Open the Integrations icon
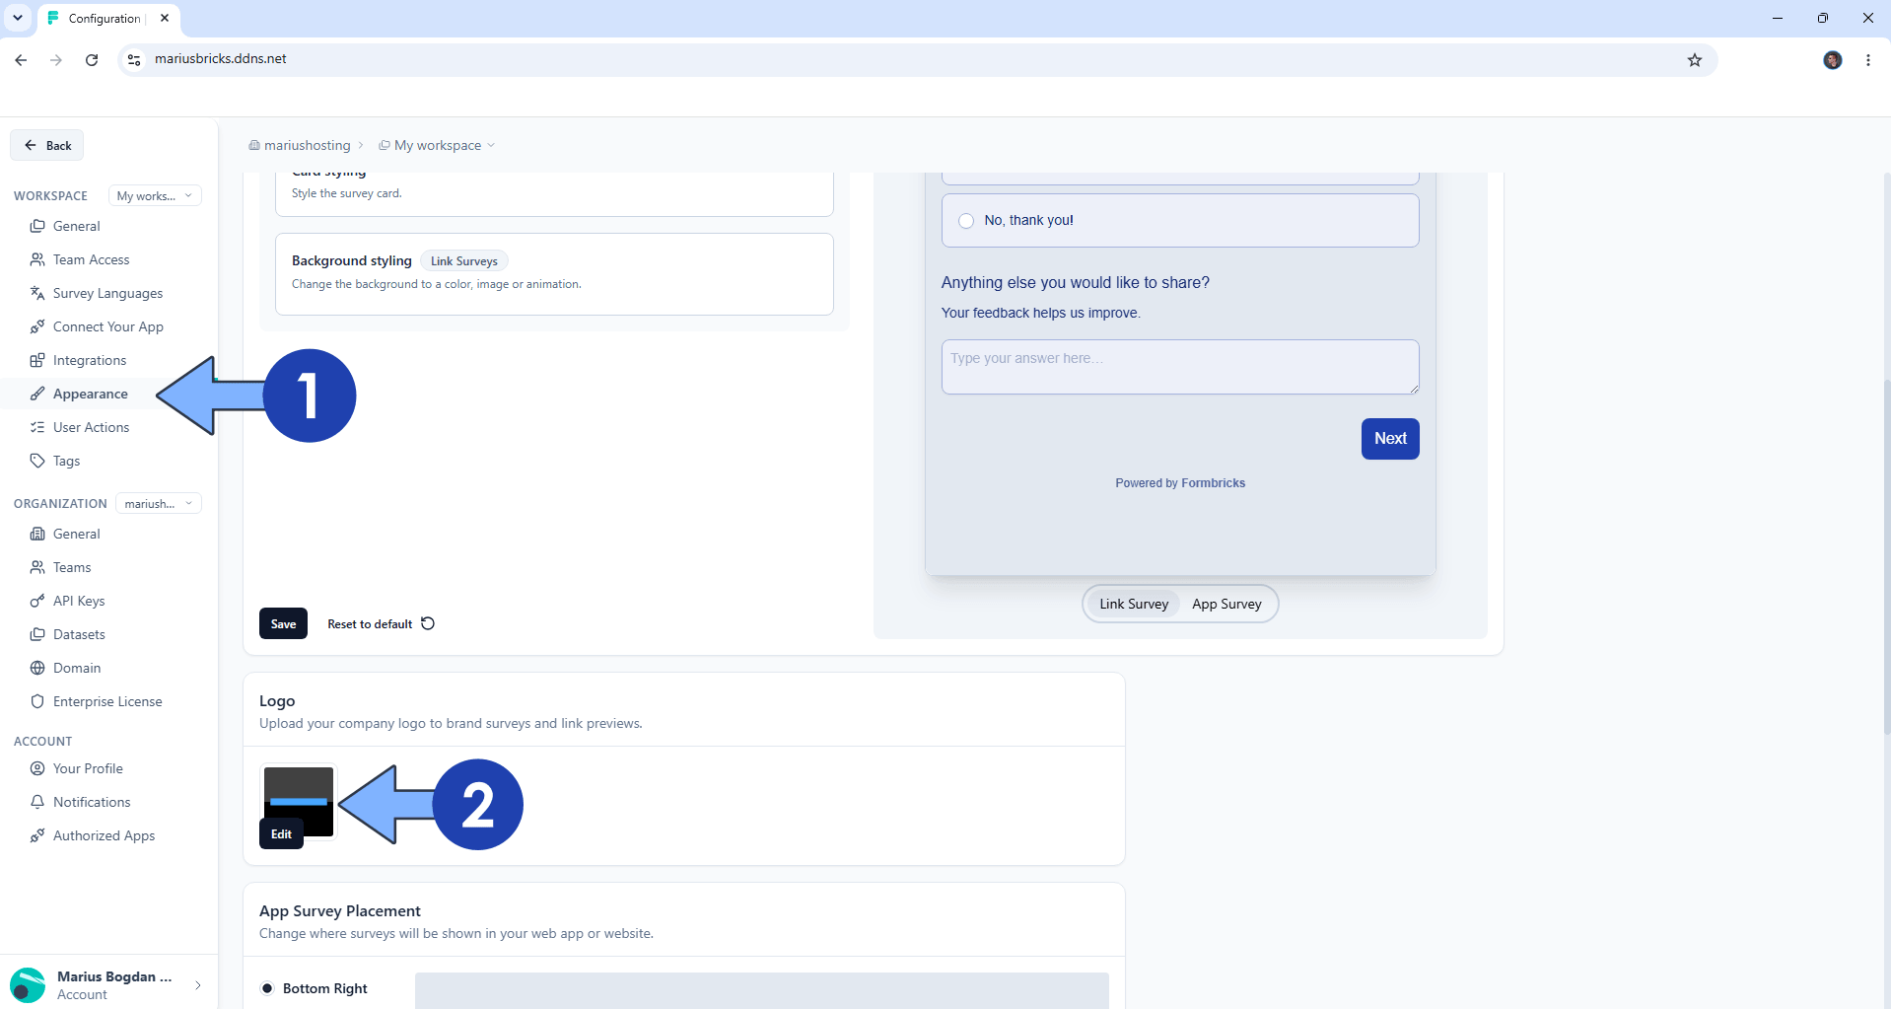1891x1009 pixels. pyautogui.click(x=37, y=360)
